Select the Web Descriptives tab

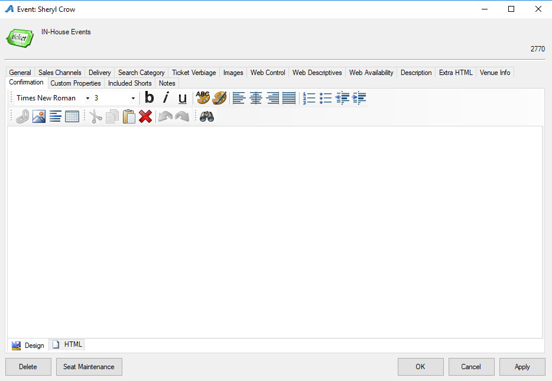pos(317,73)
